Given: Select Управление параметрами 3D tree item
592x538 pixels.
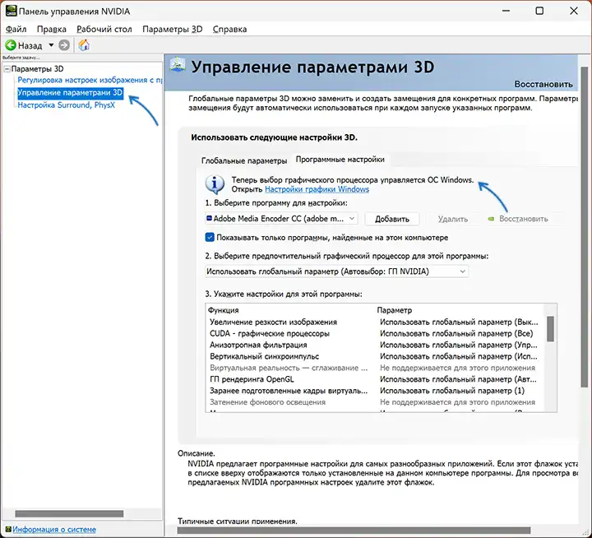Looking at the screenshot, I should pos(70,93).
